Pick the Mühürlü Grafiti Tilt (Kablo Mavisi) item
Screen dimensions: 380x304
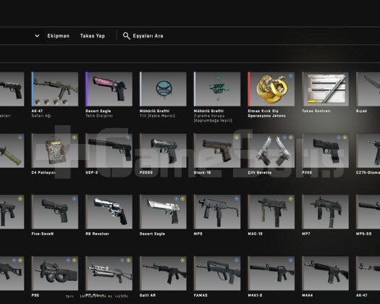click(x=163, y=89)
